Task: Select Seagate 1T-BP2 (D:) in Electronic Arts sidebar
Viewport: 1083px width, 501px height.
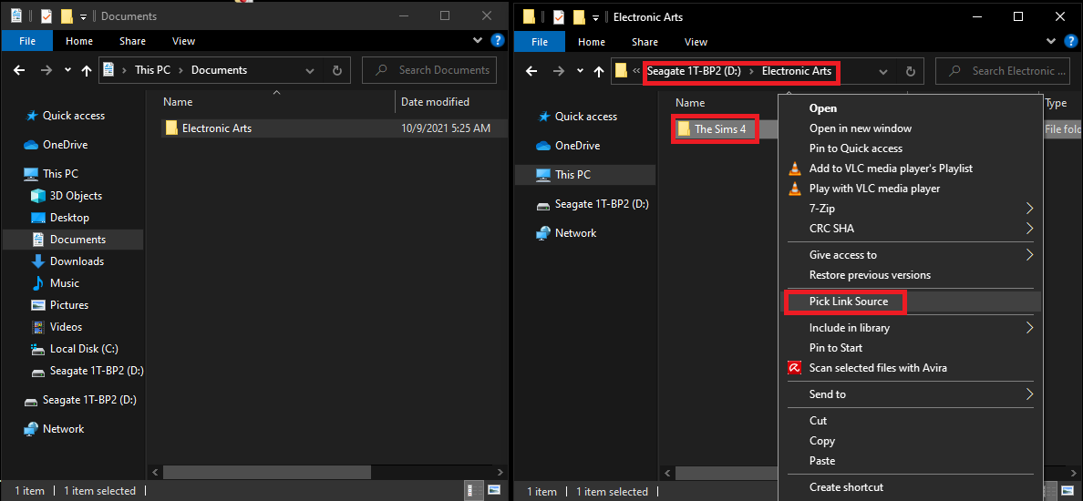Action: click(593, 203)
